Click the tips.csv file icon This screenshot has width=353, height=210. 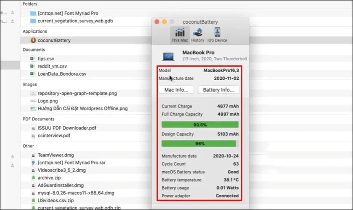(x=34, y=59)
